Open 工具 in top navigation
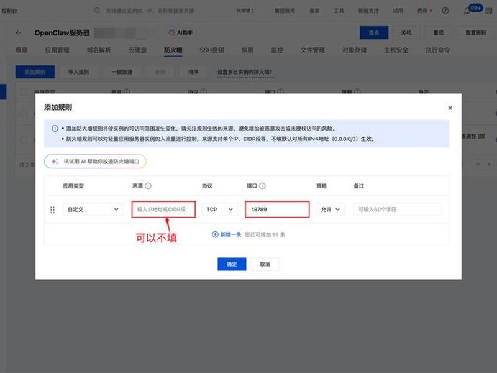This screenshot has width=497, height=373. (339, 11)
